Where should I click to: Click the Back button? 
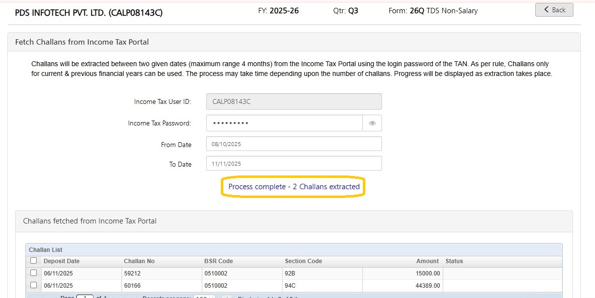[x=554, y=10]
